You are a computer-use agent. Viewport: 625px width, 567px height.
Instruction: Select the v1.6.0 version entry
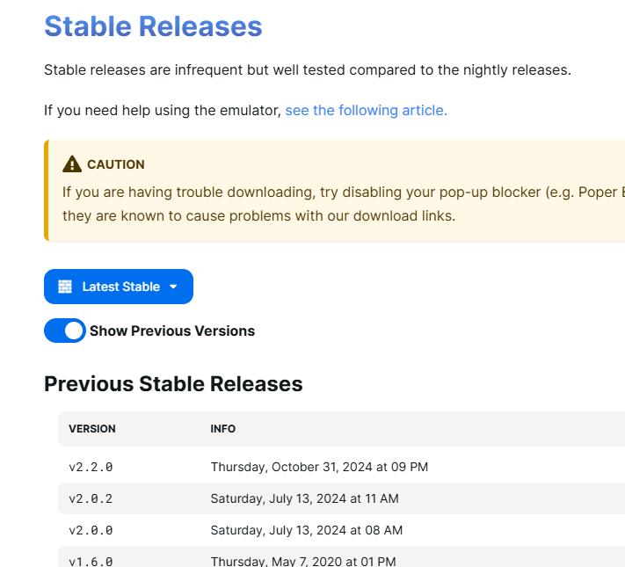pyautogui.click(x=91, y=561)
